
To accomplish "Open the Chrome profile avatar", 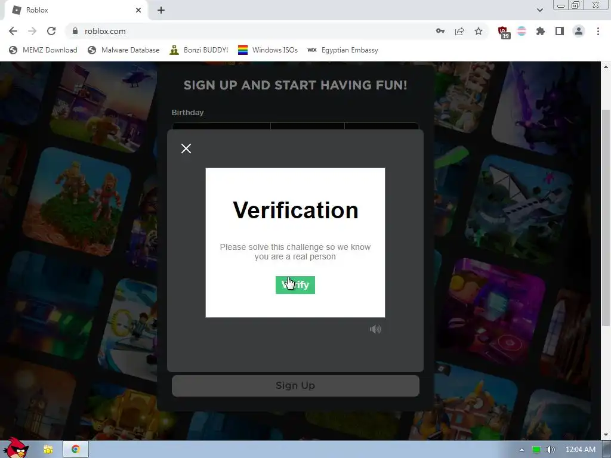I will pyautogui.click(x=579, y=31).
